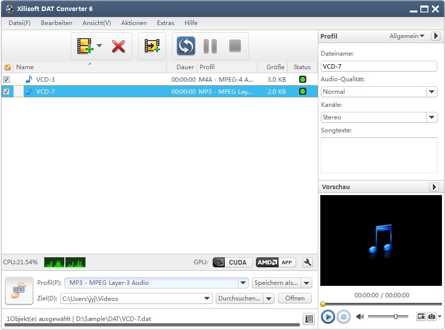Click the Profil column header
The width and height of the screenshot is (445, 330).
click(227, 67)
